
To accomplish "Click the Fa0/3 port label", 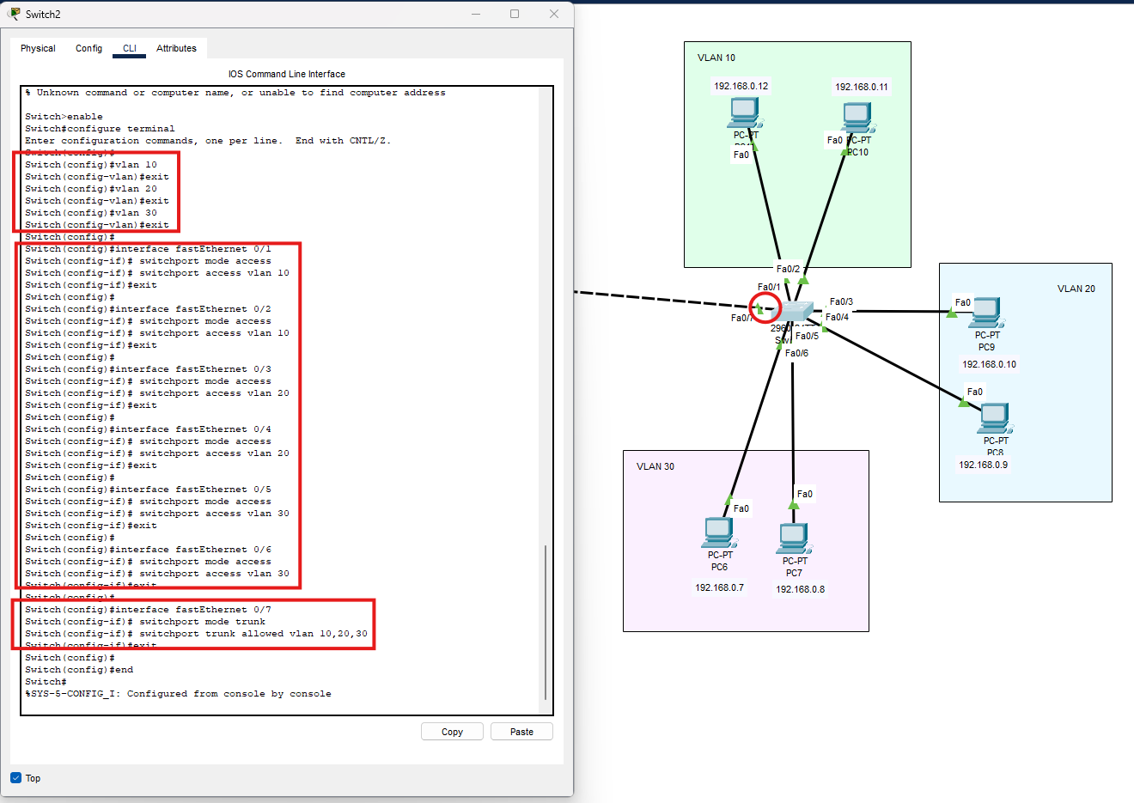I will click(x=841, y=301).
